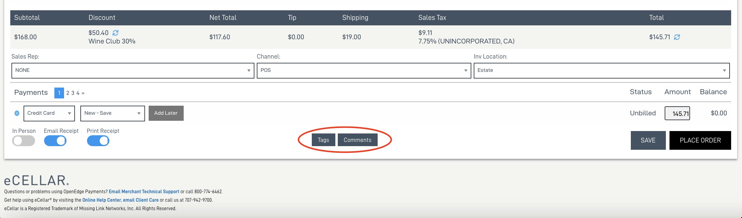Select the $9.11 sales tax amount
Screen dimensions: 742x218
pos(425,33)
